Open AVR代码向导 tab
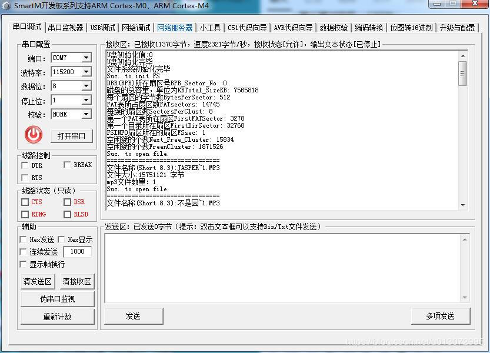The width and height of the screenshot is (490, 353). click(293, 28)
